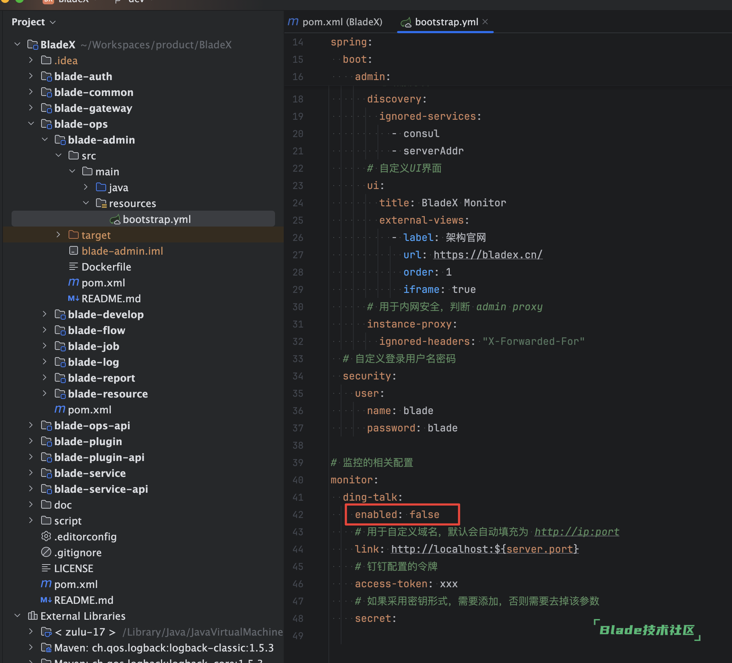Collapse the BladeX root project node
Viewport: 732px width, 663px height.
[x=17, y=44]
